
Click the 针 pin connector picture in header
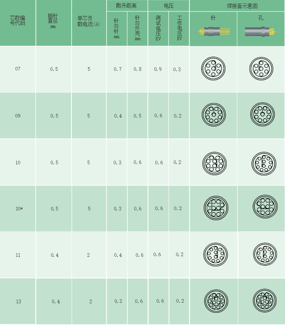click(x=213, y=32)
